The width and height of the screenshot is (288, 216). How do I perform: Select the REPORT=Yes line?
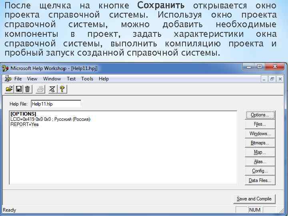click(24, 124)
